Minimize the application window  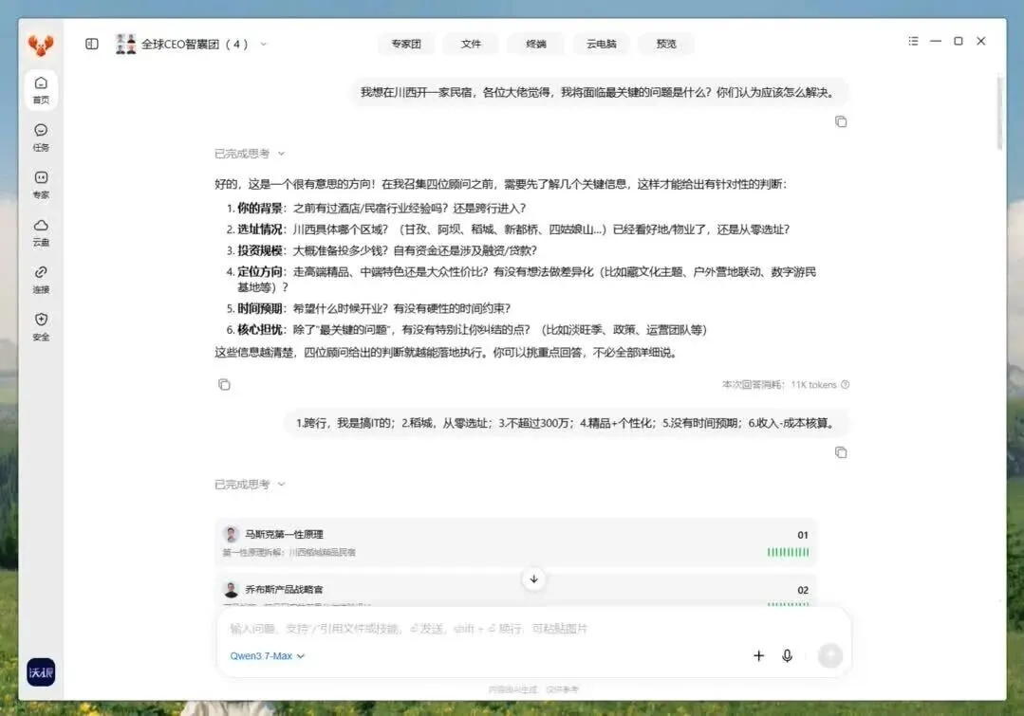[x=936, y=41]
